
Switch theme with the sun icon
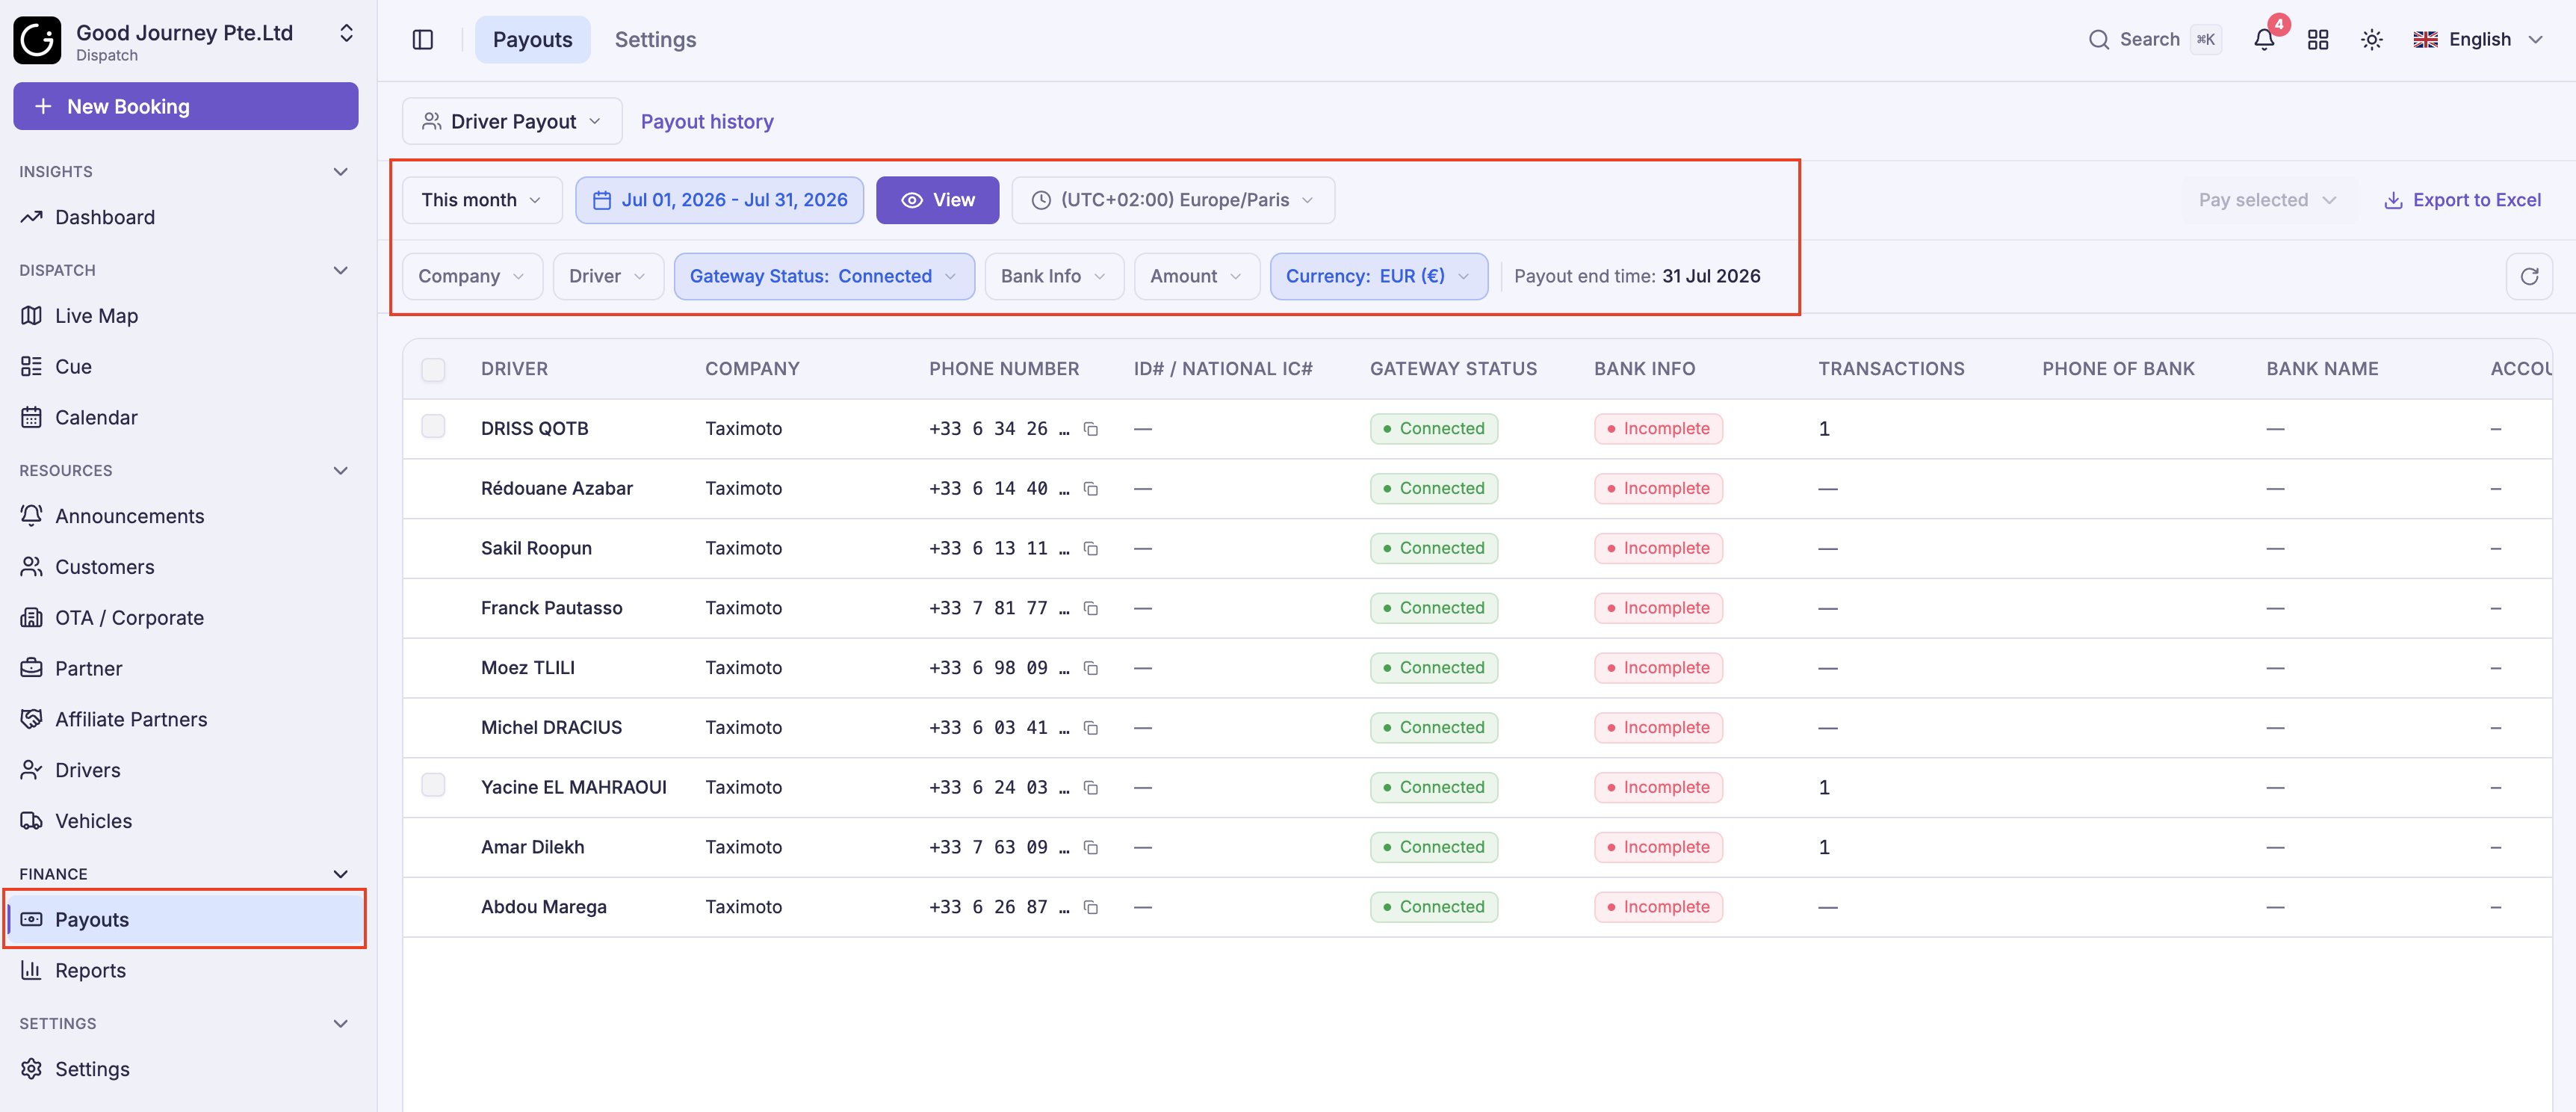[2372, 40]
